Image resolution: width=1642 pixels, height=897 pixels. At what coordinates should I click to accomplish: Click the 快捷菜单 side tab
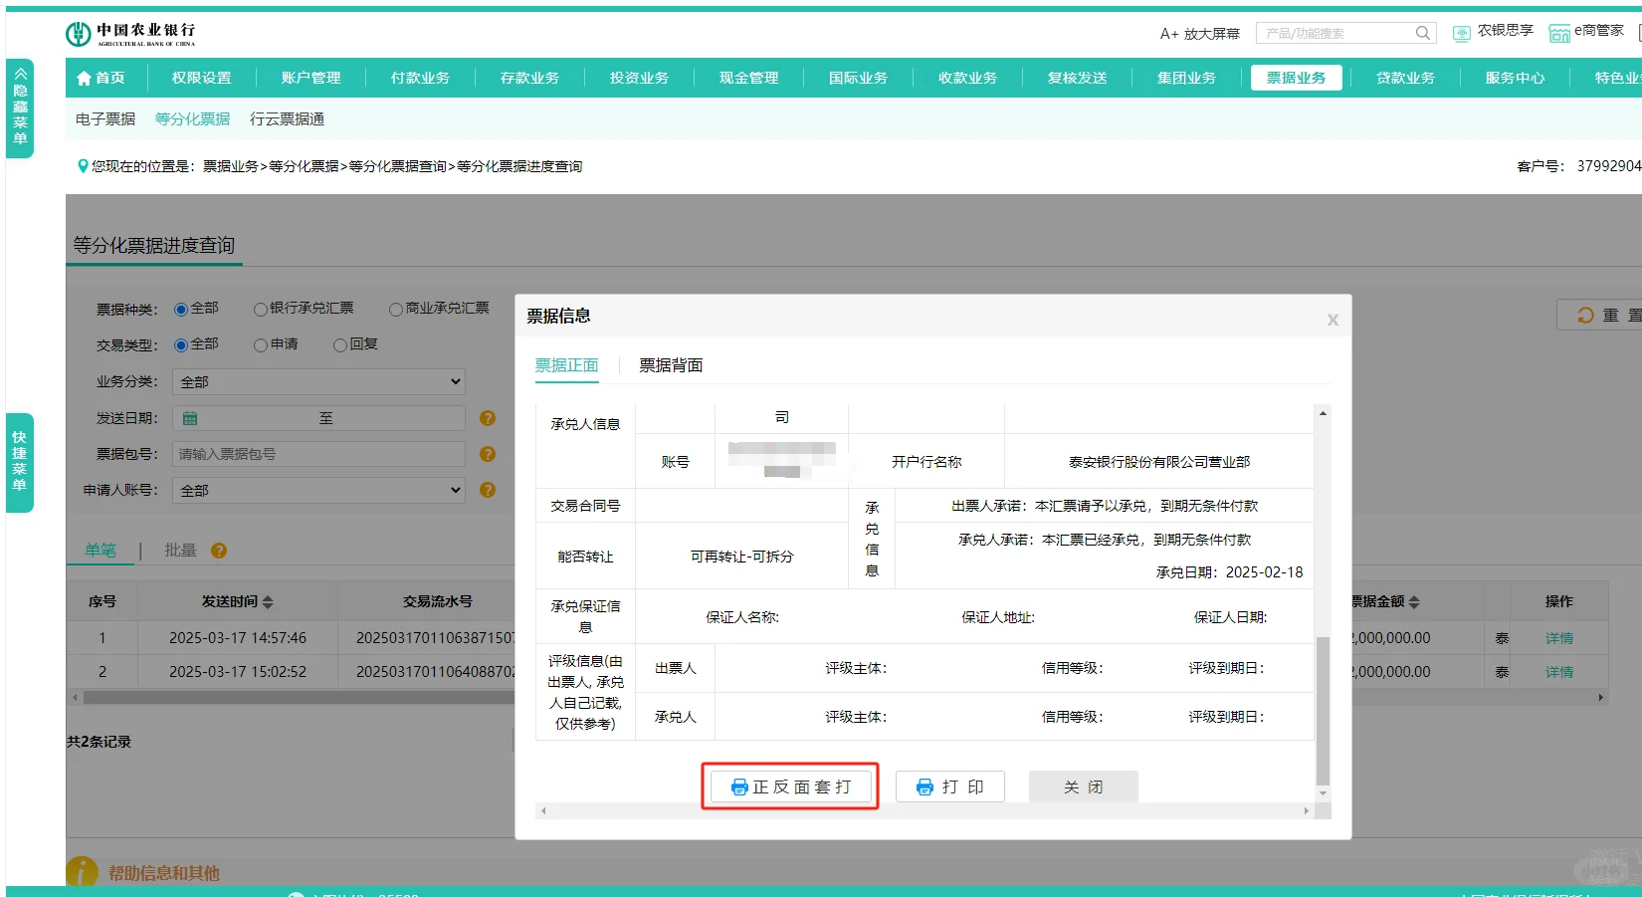click(20, 462)
